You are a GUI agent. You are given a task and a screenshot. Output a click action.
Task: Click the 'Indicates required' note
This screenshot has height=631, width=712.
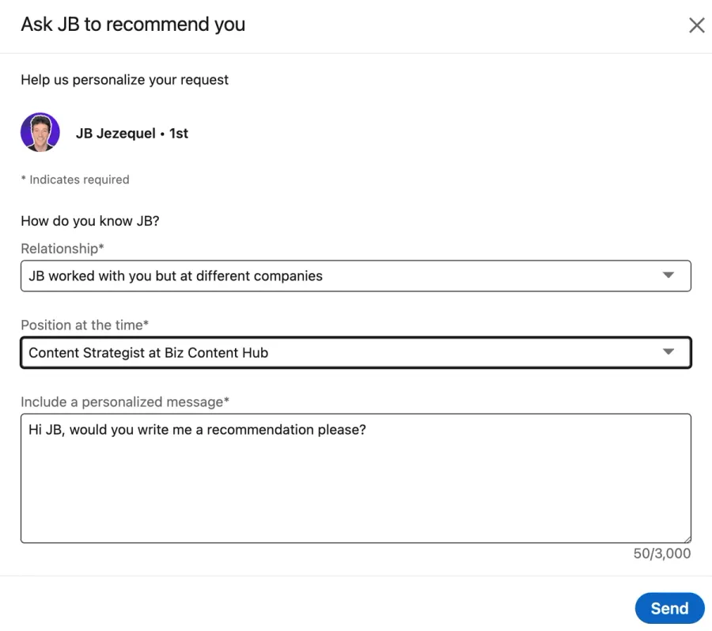point(75,179)
